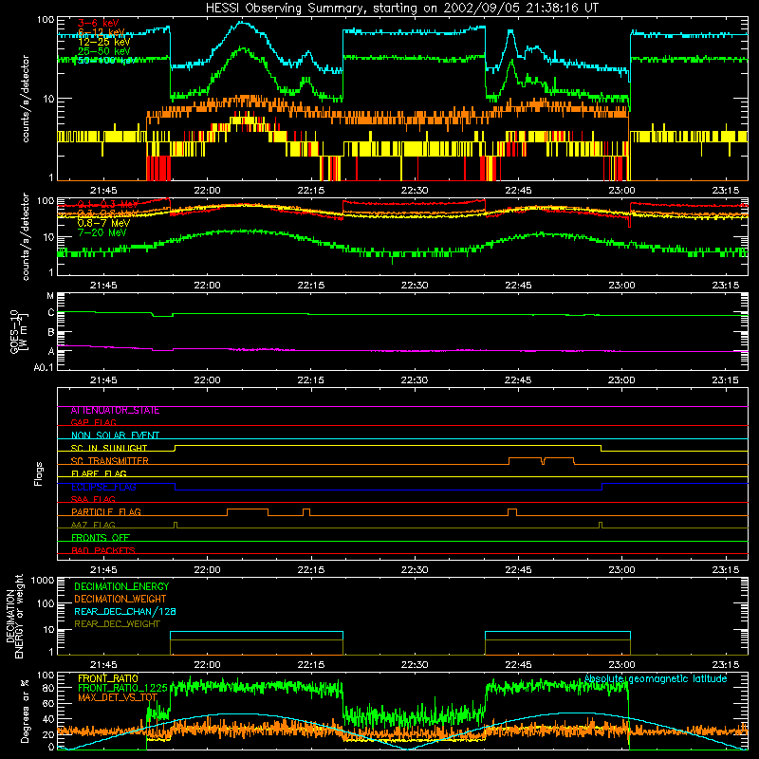
Task: Click the 0.8-7 MeV legend label
Action: (104, 223)
